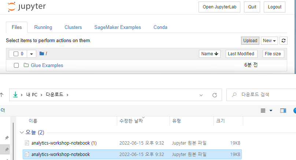
Task: Click the Explorer up-directory arrow
Action: point(2,95)
